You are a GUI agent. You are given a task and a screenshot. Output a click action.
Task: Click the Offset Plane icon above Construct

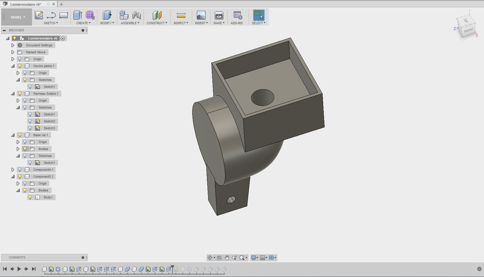coord(157,15)
